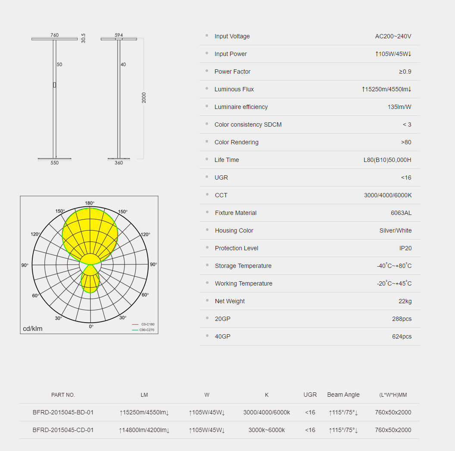This screenshot has height=451, width=455.
Task: Select part number BFRD-2015045-BD-01
Action: pyautogui.click(x=63, y=412)
